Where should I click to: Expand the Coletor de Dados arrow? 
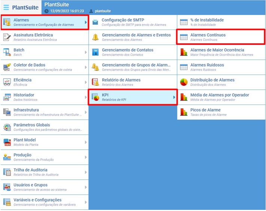[x=86, y=67]
